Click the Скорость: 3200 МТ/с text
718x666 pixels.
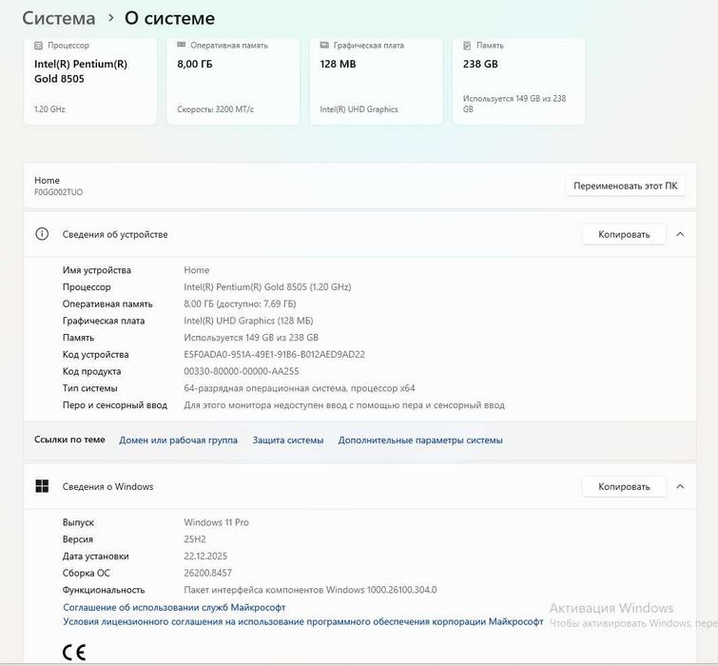tap(215, 109)
